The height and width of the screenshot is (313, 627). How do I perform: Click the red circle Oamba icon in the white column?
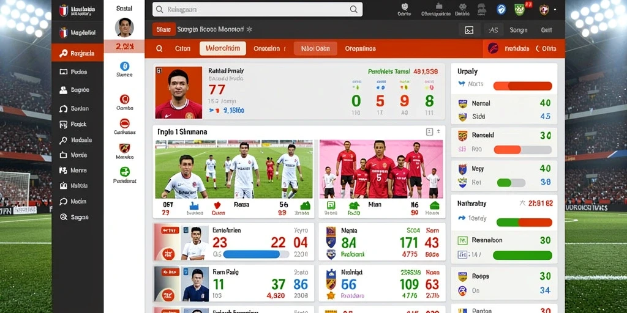pyautogui.click(x=124, y=100)
